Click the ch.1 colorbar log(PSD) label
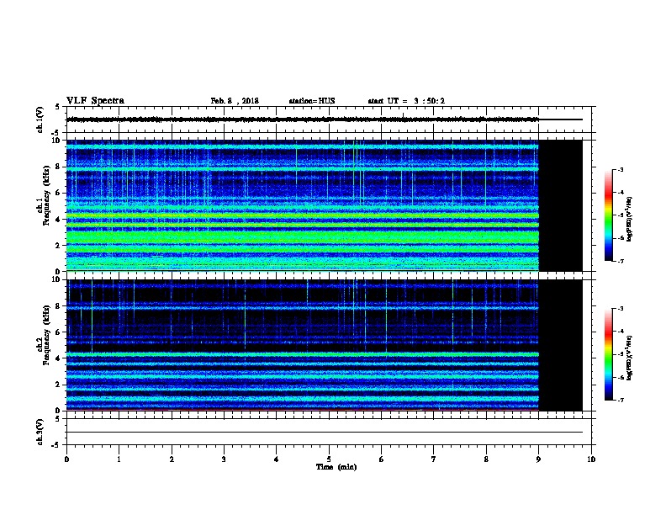The width and height of the screenshot is (666, 515). (x=630, y=219)
